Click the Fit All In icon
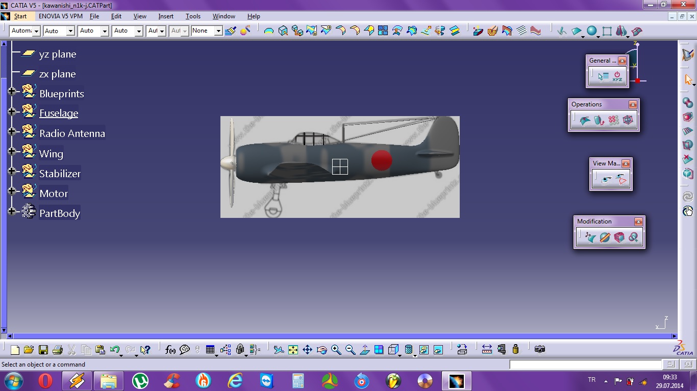 pyautogui.click(x=293, y=350)
